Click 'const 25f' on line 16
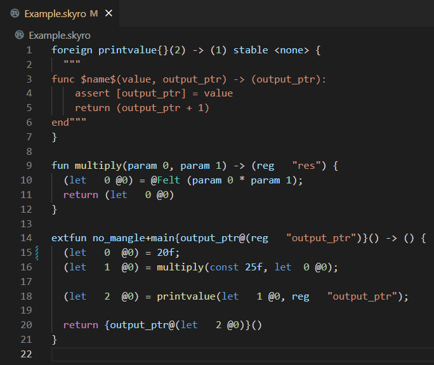This screenshot has height=365, width=434. [x=236, y=267]
